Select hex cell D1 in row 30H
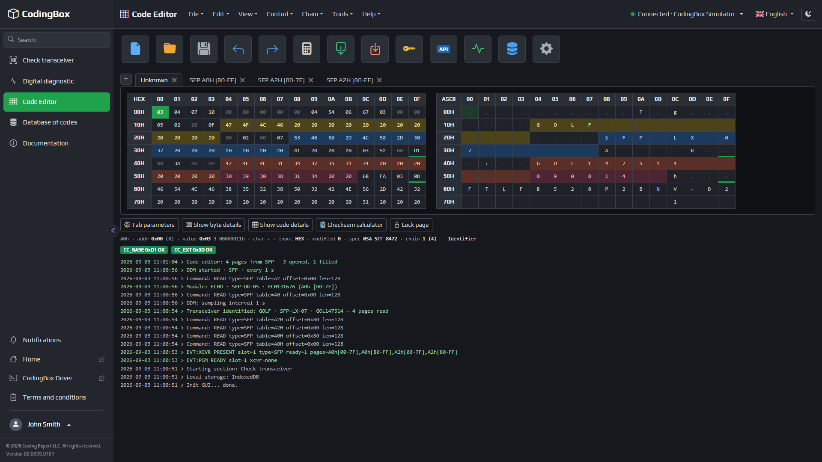The width and height of the screenshot is (822, 462). click(417, 151)
